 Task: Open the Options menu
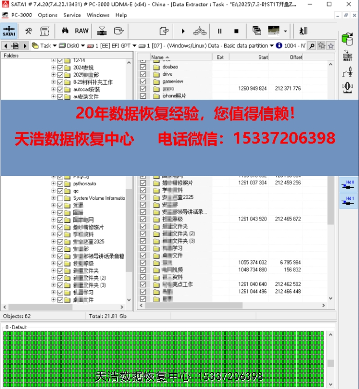tap(48, 15)
